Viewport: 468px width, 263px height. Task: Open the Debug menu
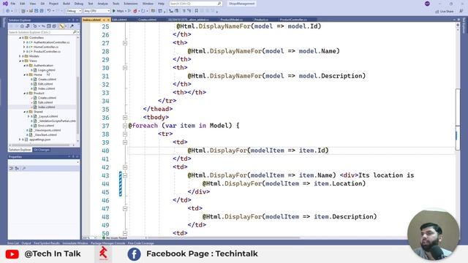click(79, 4)
